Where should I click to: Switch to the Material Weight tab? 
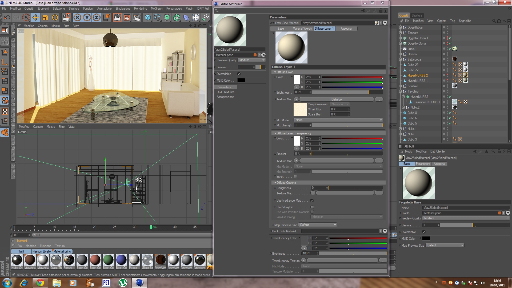(302, 29)
